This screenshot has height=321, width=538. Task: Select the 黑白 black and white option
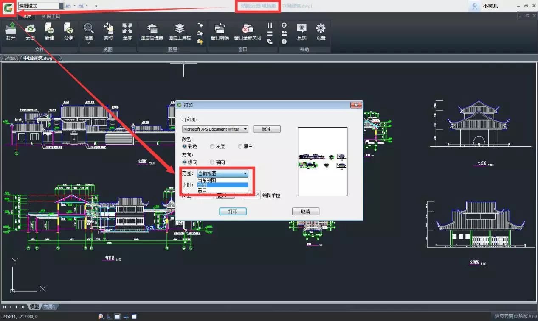240,146
